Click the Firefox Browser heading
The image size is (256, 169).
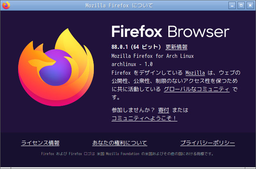tap(170, 32)
